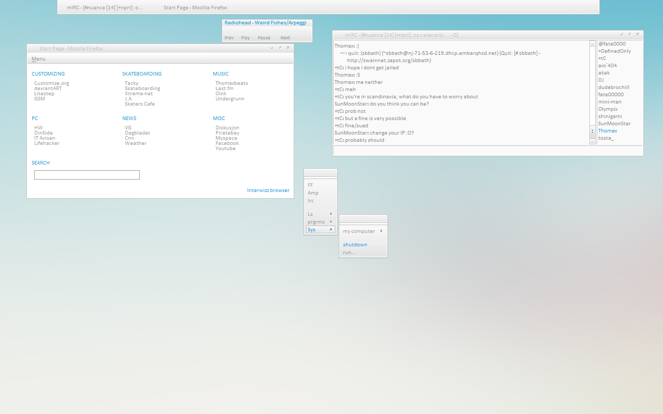Select tosta_ in the nick list
This screenshot has height=414, width=663.
pyautogui.click(x=606, y=138)
